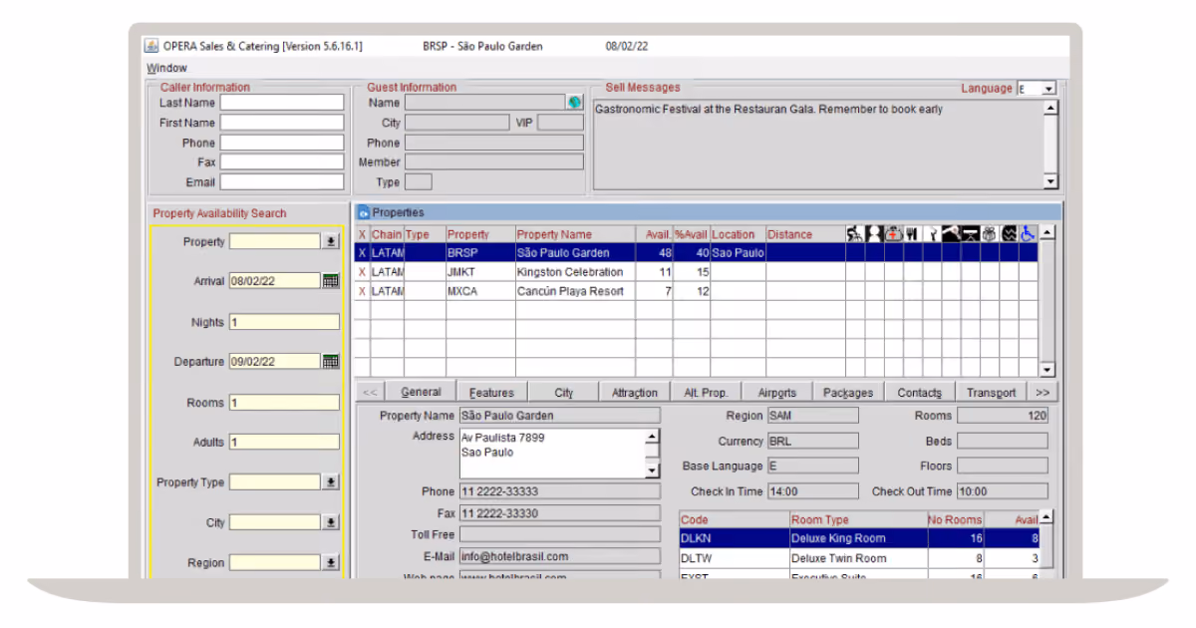Open the Region search dropdown
Image resolution: width=1196 pixels, height=628 pixels.
[x=331, y=562]
